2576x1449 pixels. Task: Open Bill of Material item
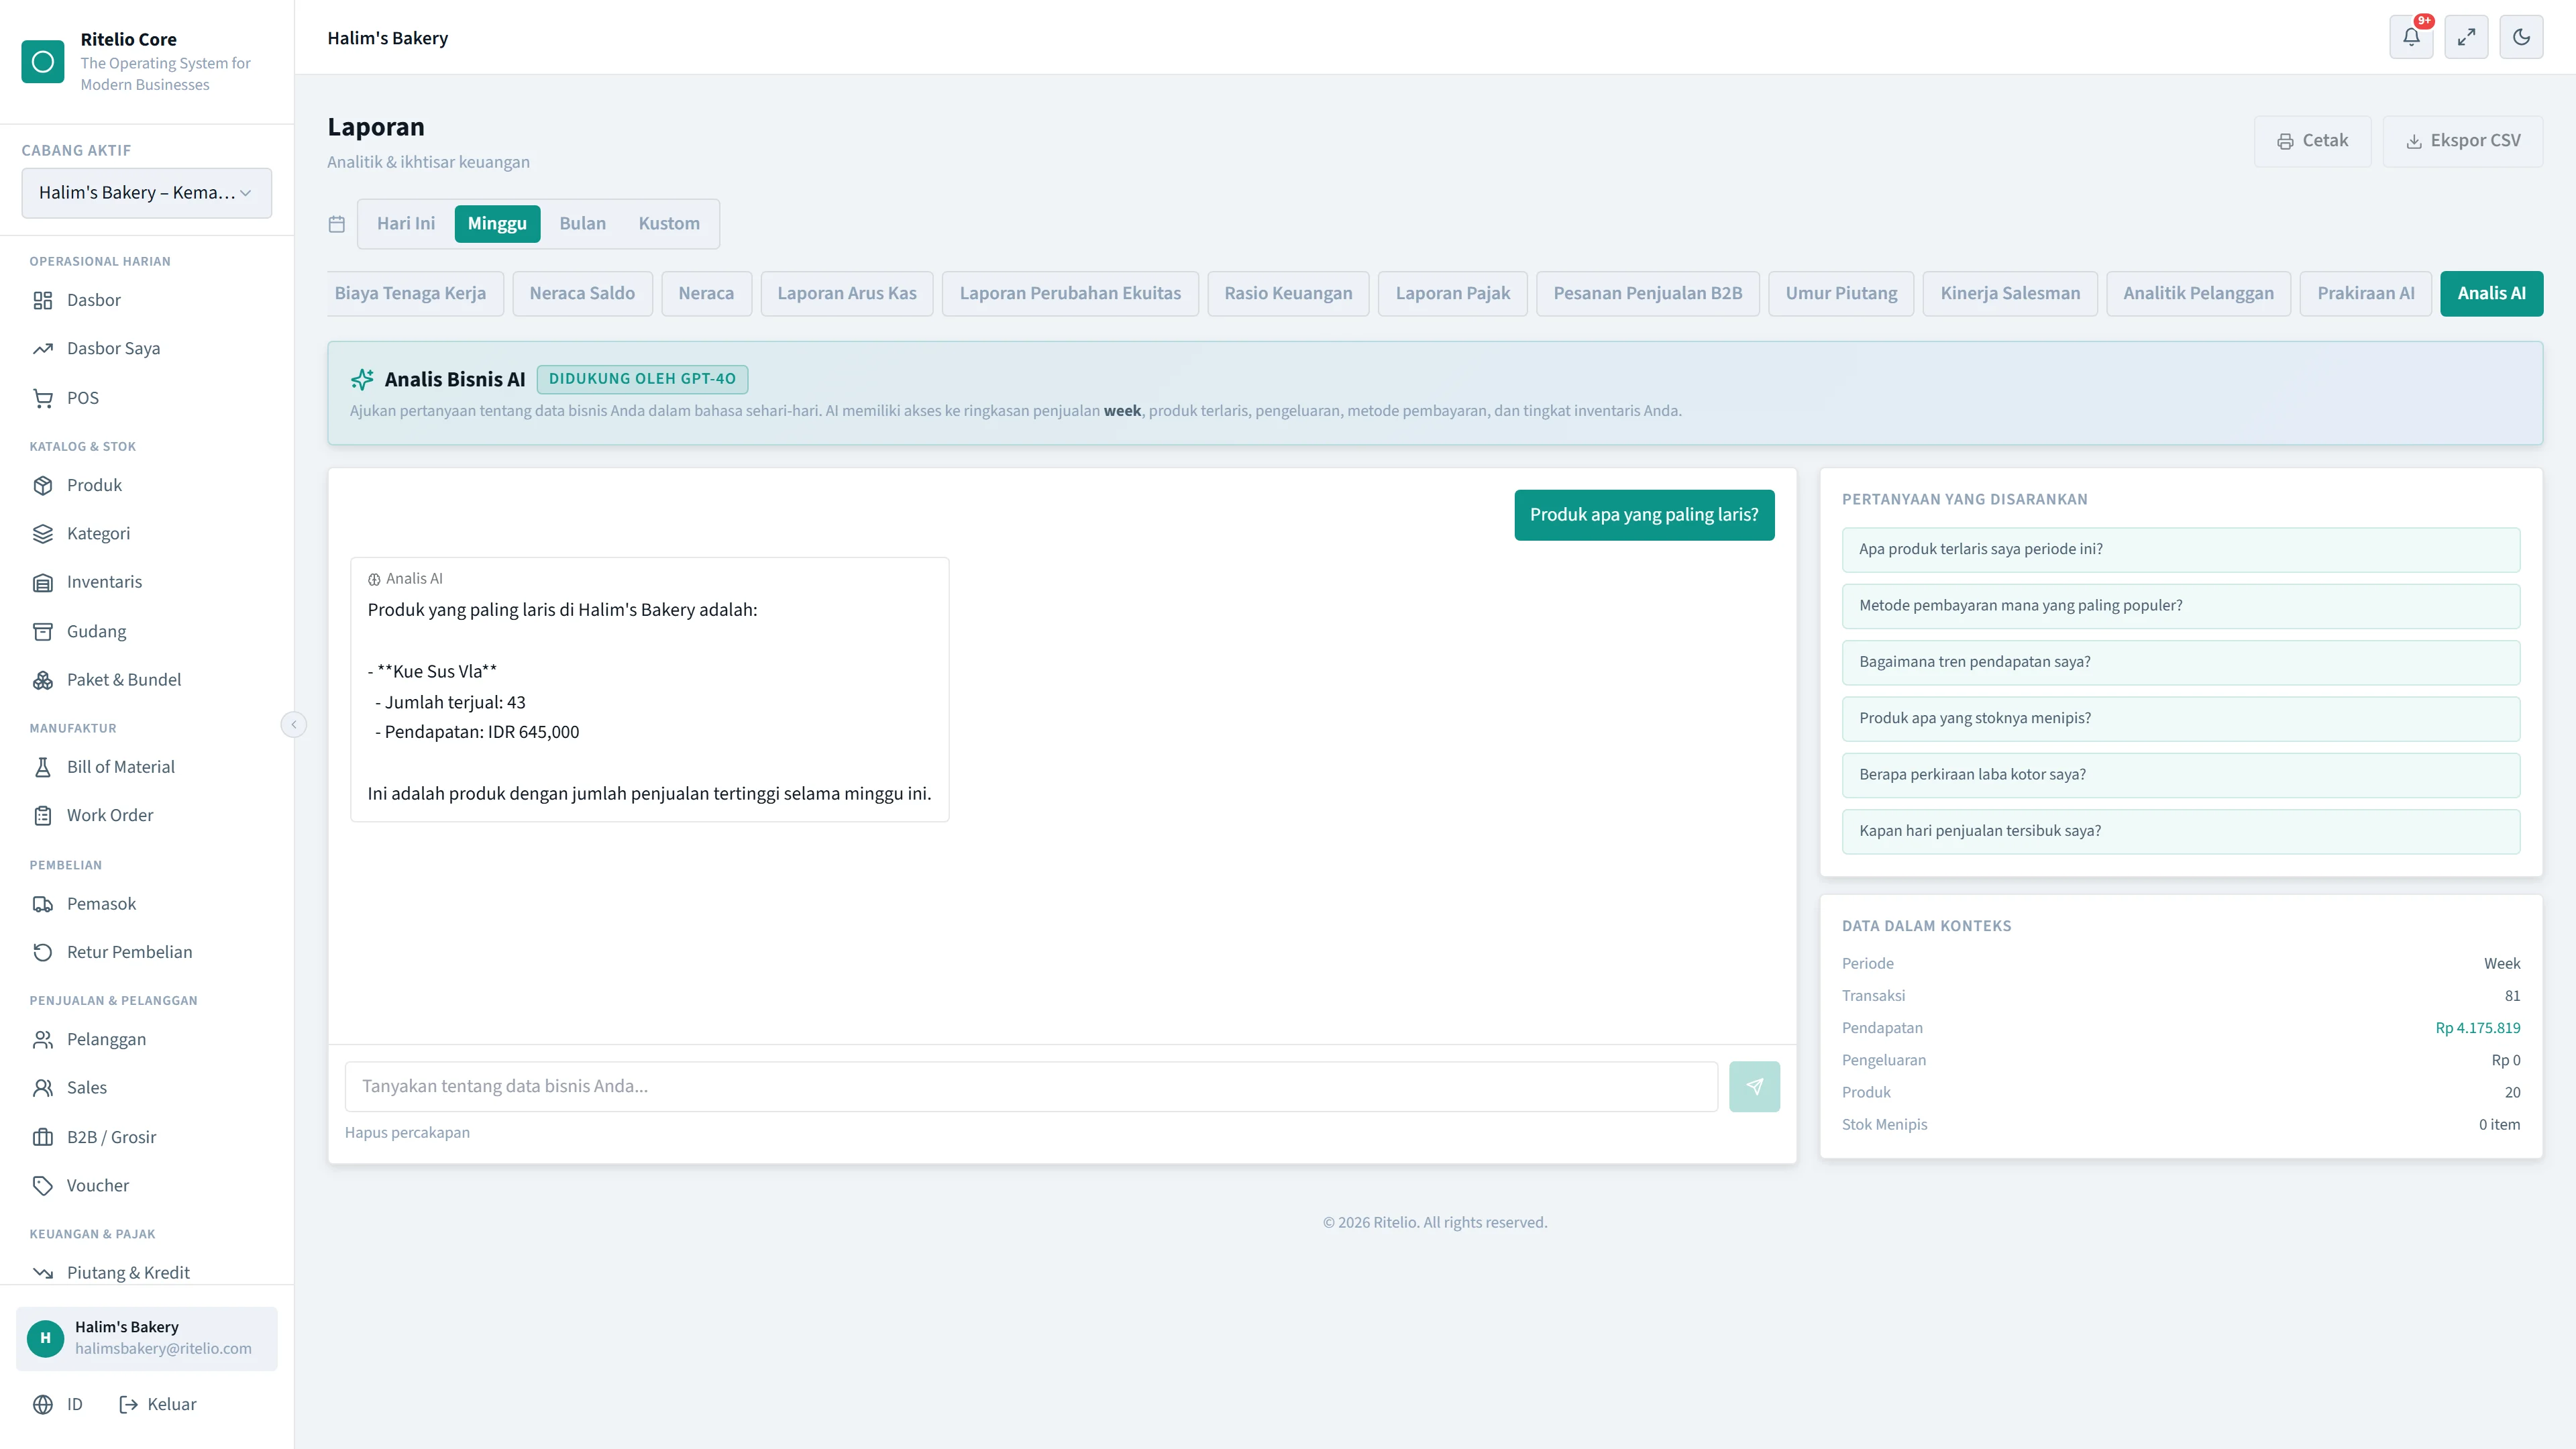click(x=147, y=767)
